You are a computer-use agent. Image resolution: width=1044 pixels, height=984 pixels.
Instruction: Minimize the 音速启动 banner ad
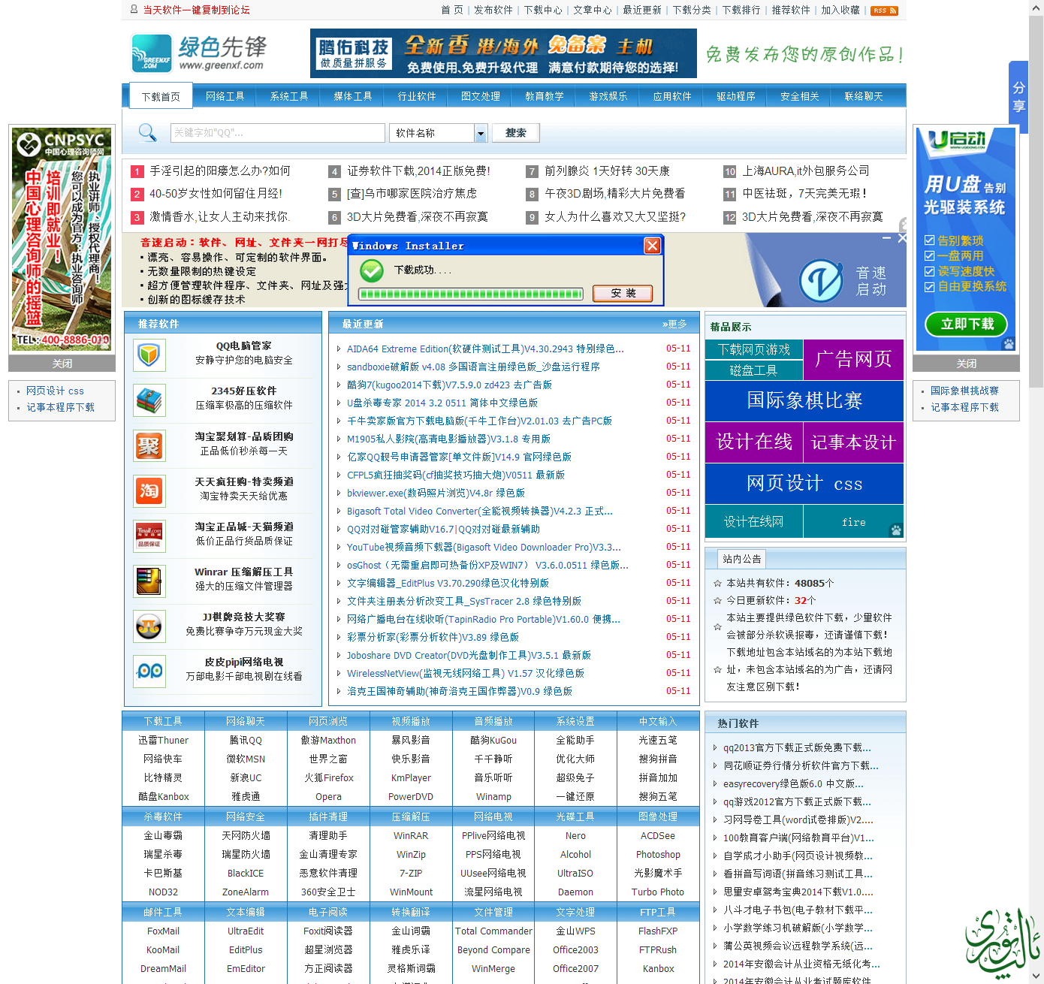tap(886, 238)
